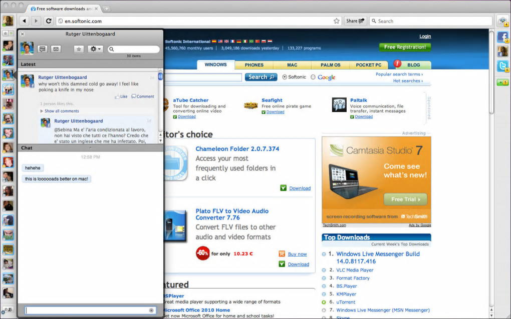Image resolution: width=511 pixels, height=319 pixels.
Task: Click green Download check for Chameleon Folder
Action: tap(283, 188)
